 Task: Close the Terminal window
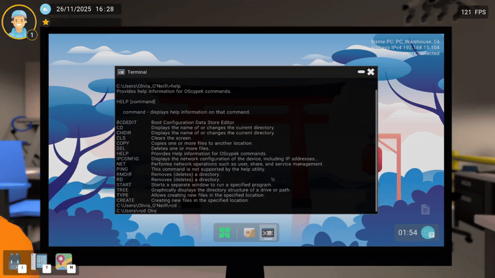(x=371, y=72)
